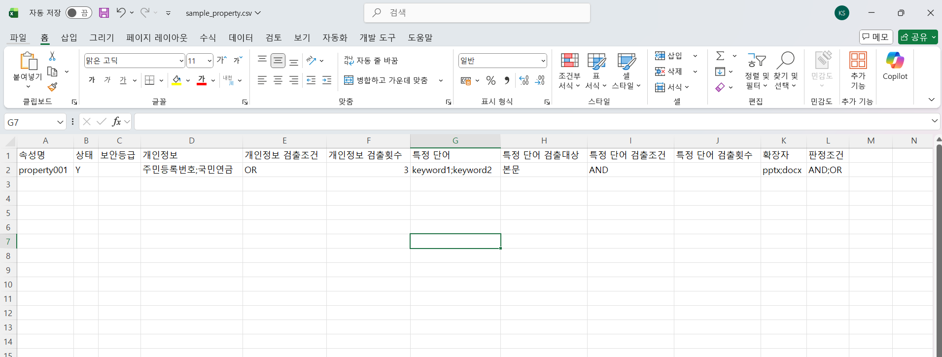Click the Save icon in title bar
This screenshot has width=942, height=357.
pyautogui.click(x=104, y=13)
